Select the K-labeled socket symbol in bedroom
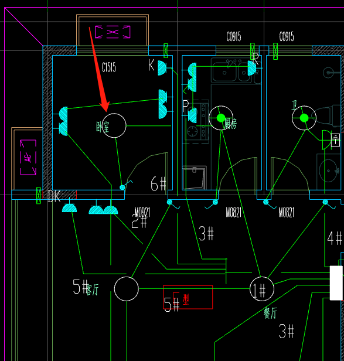 click(x=162, y=68)
